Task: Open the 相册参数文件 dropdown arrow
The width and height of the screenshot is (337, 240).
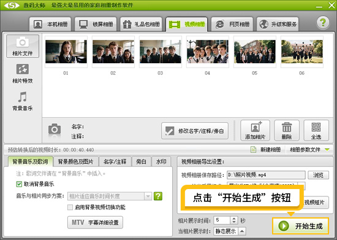Action: click(327, 150)
